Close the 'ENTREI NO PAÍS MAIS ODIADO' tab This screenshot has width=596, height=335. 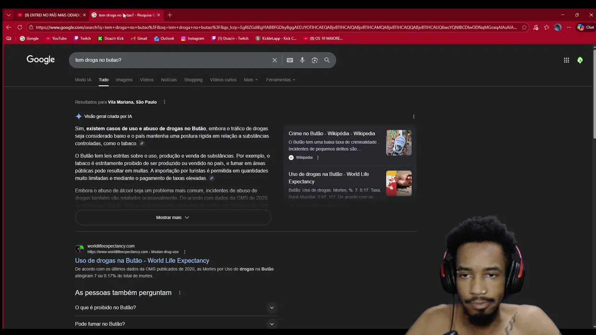tap(84, 15)
